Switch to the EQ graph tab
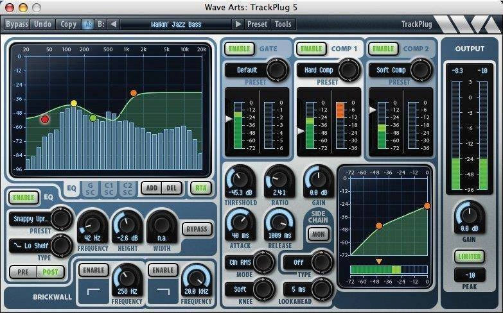The width and height of the screenshot is (503, 313). click(x=71, y=188)
